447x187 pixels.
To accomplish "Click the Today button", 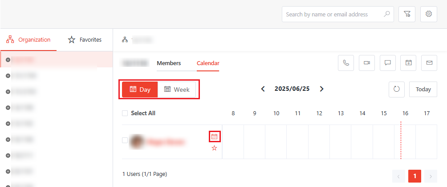I will 423,89.
